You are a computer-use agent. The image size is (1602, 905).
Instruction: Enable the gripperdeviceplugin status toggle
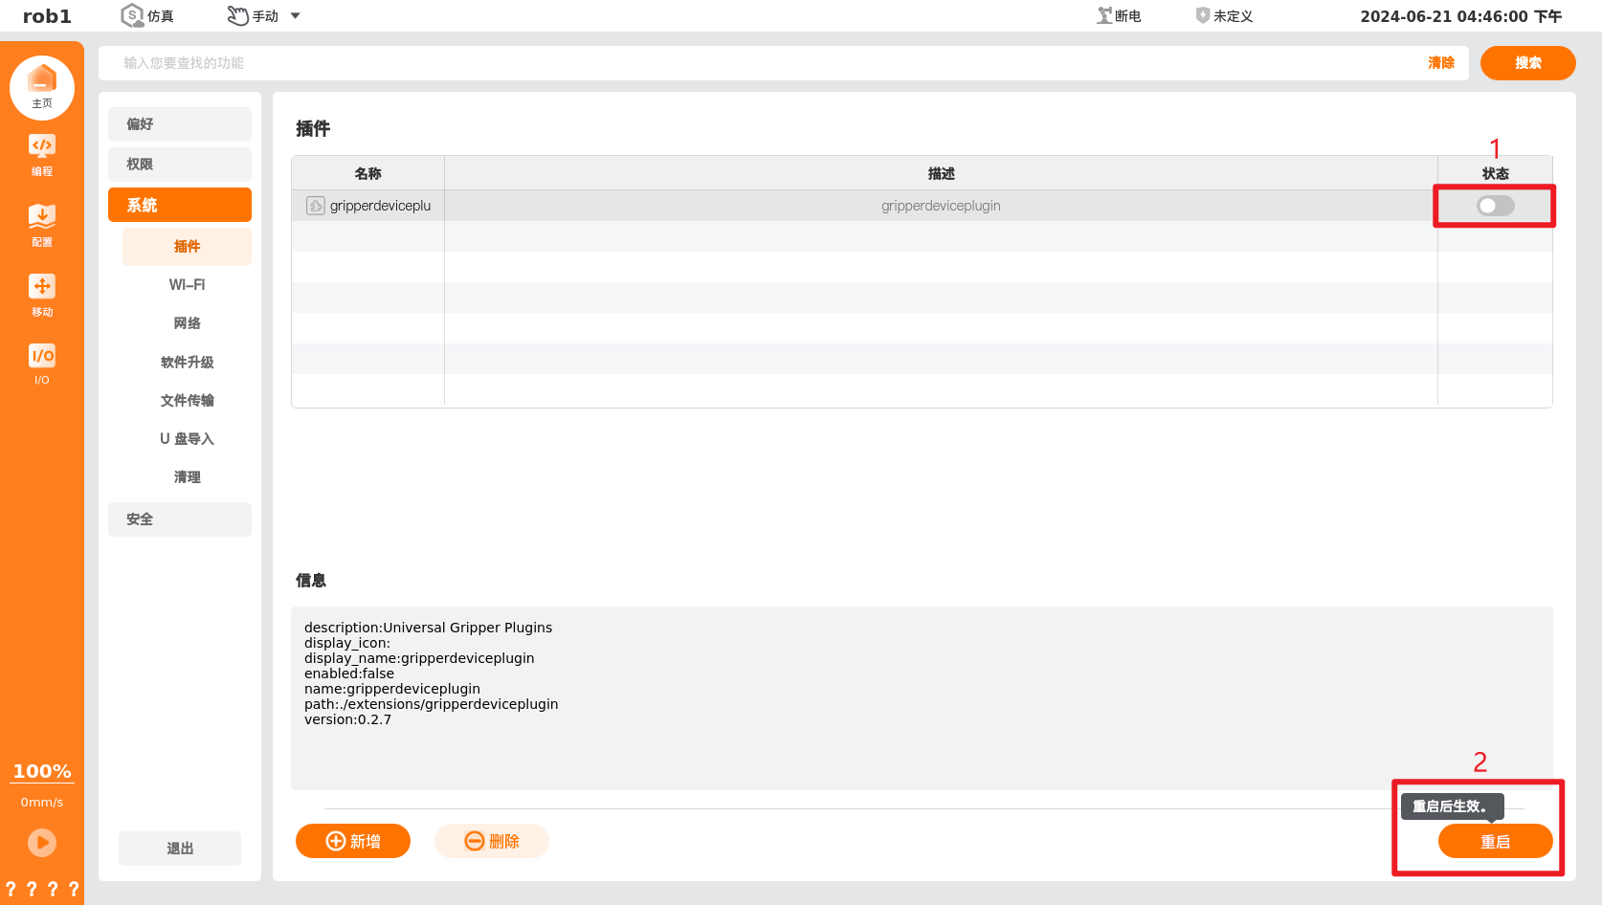pos(1495,206)
